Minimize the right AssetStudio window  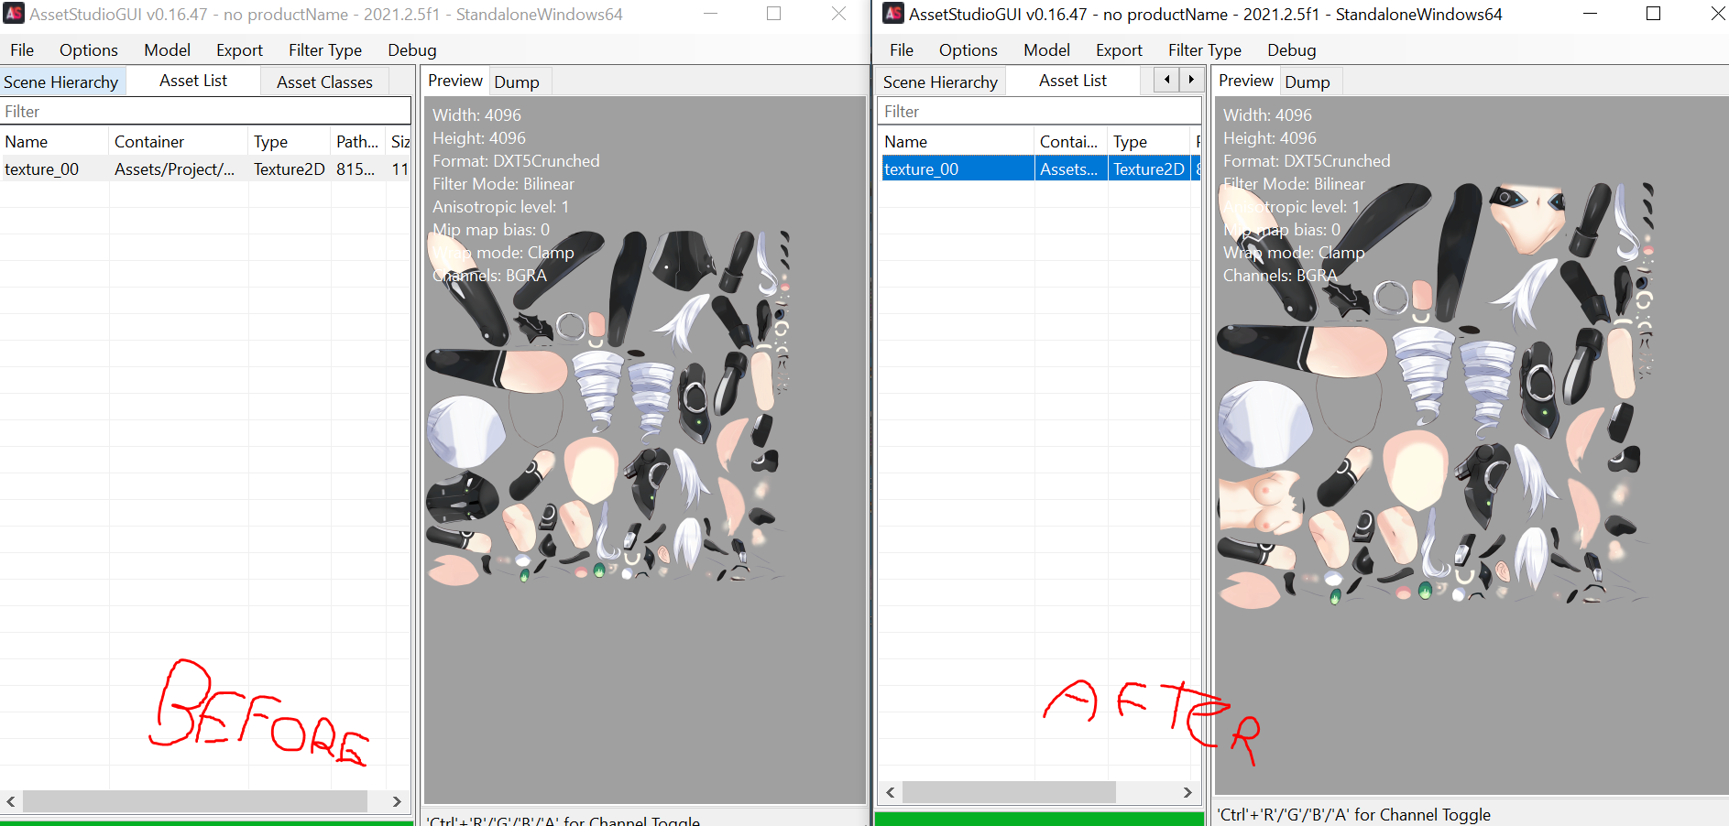(1590, 14)
